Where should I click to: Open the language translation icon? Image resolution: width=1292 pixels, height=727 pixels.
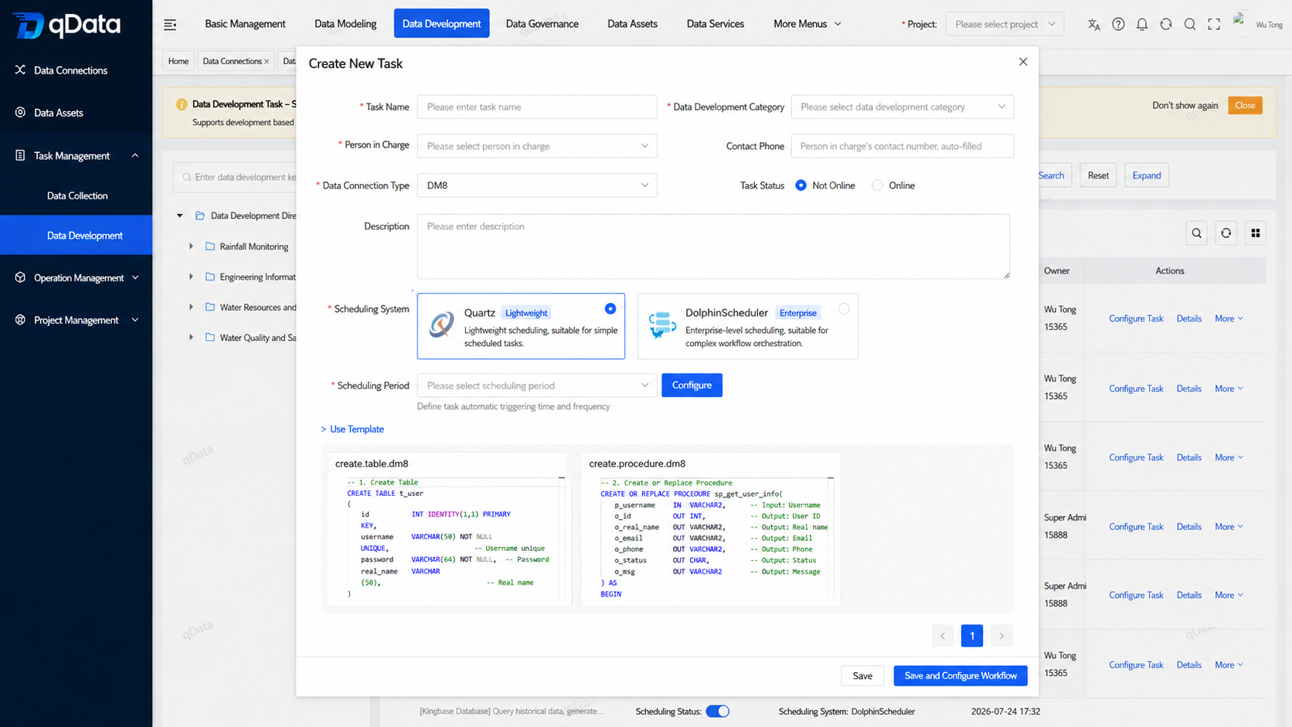tap(1093, 24)
